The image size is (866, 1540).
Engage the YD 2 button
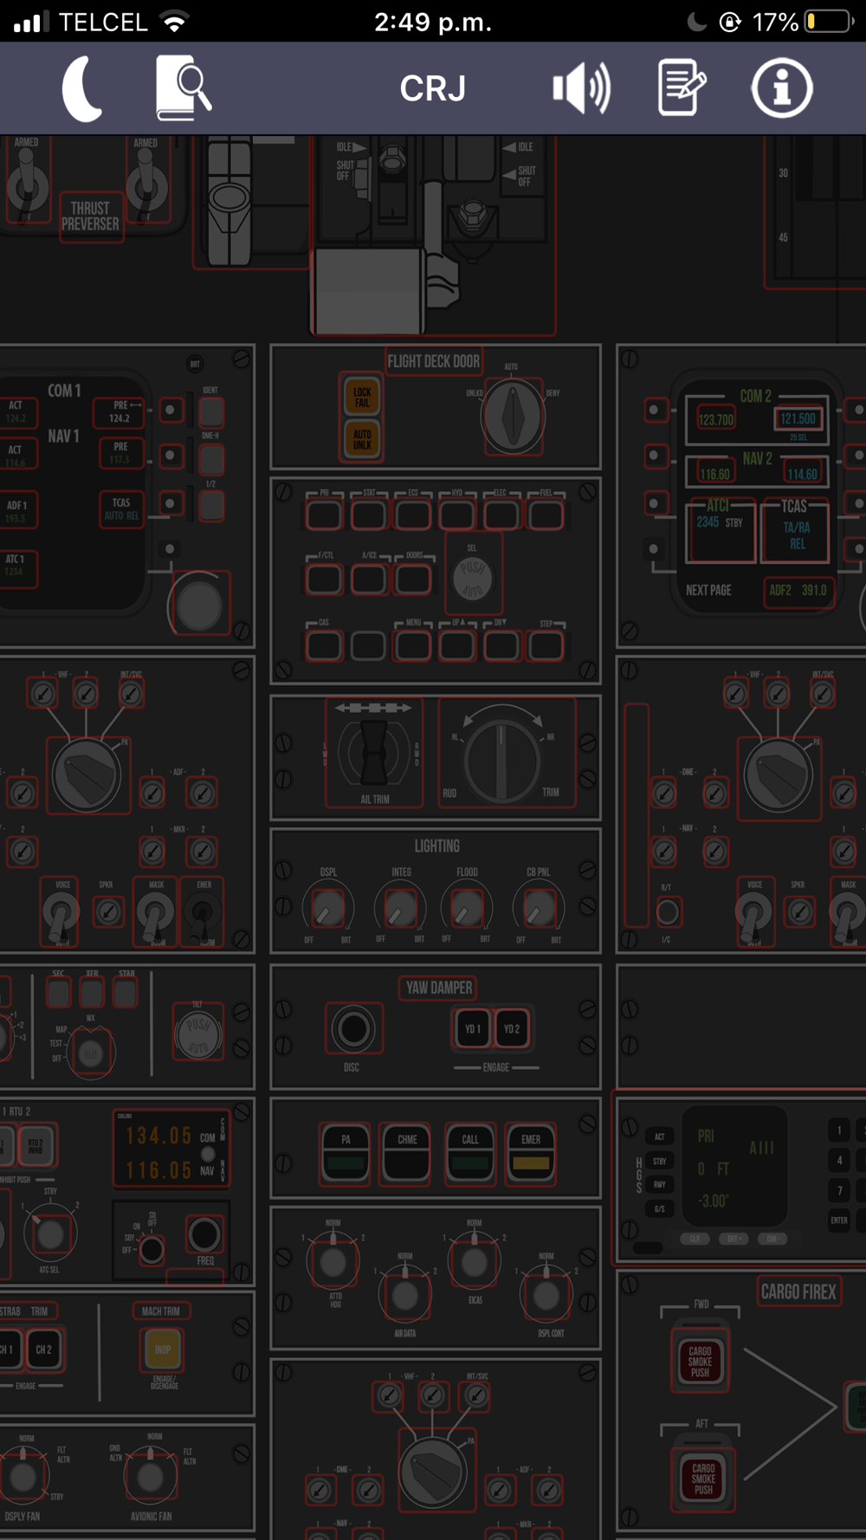click(512, 1029)
